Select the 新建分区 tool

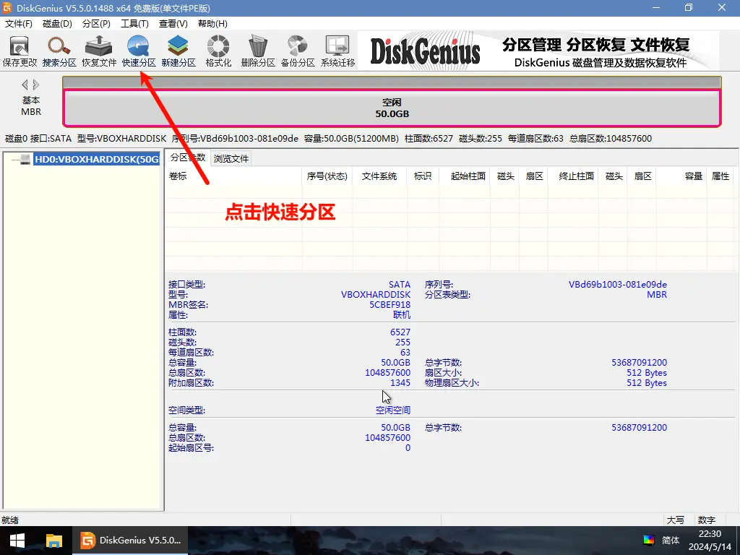[178, 51]
